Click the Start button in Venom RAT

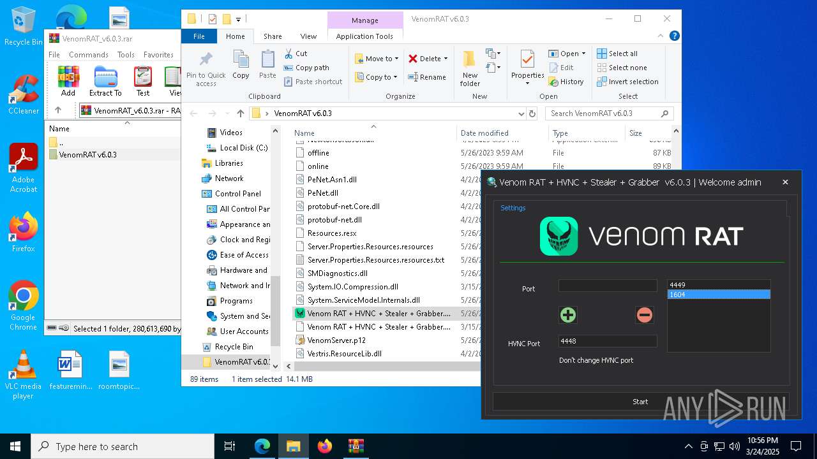click(x=640, y=402)
